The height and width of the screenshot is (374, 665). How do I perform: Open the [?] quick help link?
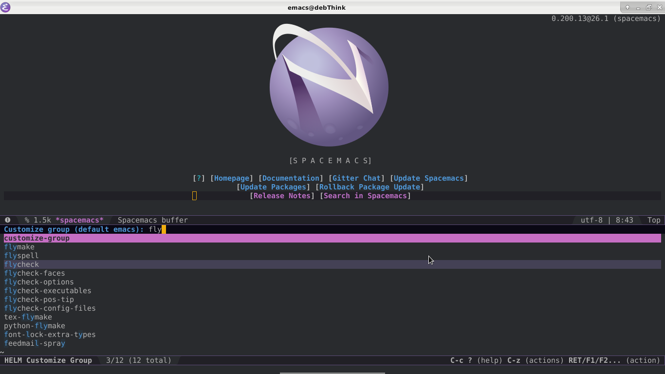(199, 178)
